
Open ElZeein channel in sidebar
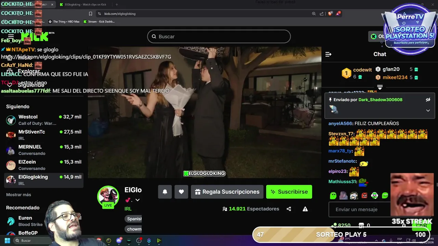pyautogui.click(x=44, y=165)
